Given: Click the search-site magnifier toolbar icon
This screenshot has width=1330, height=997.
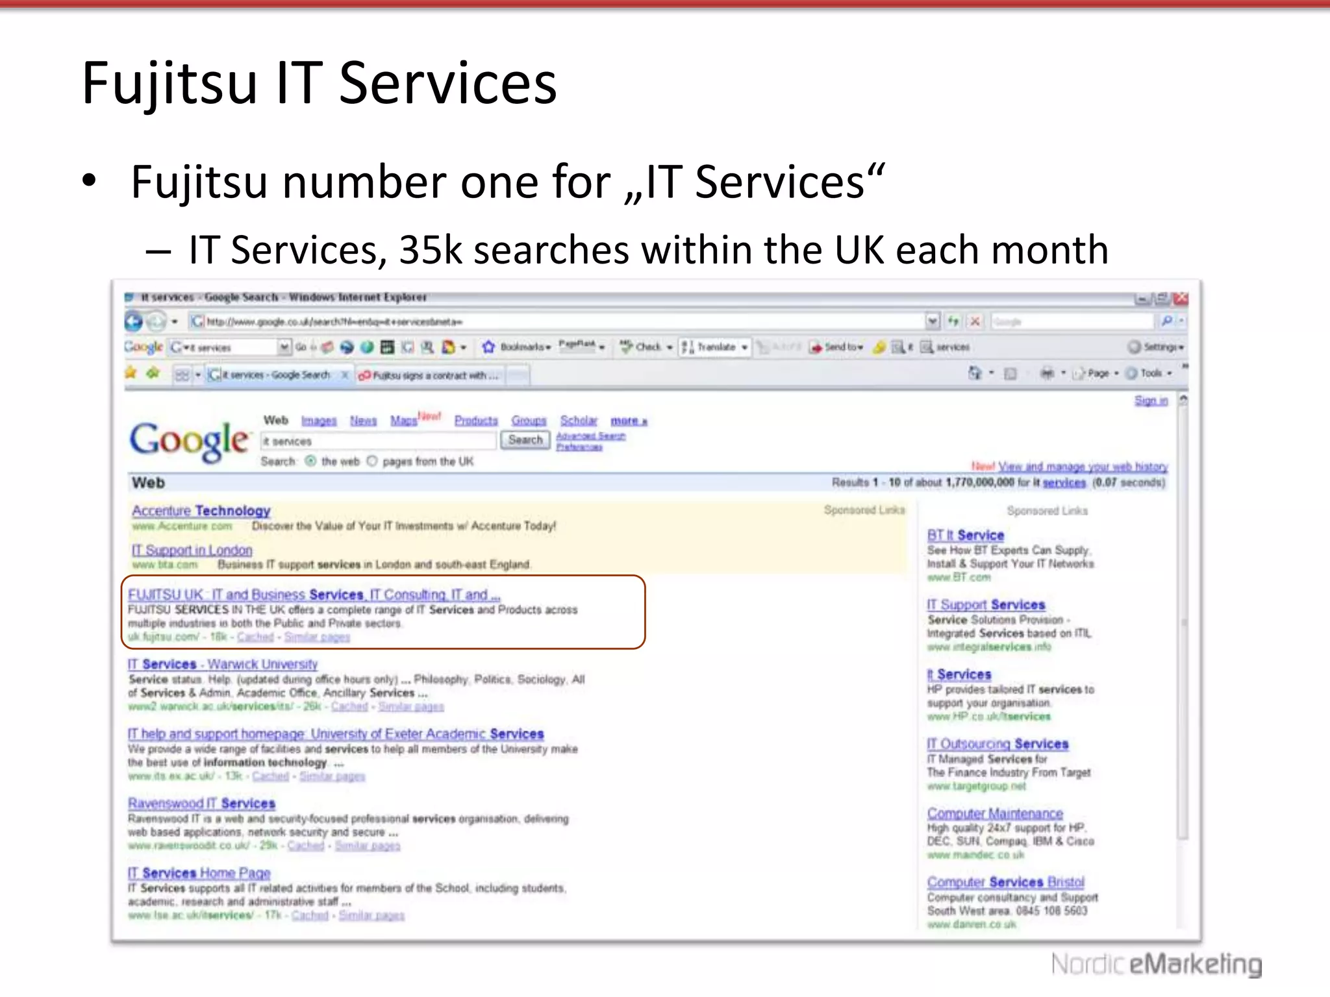Looking at the screenshot, I should 427,347.
